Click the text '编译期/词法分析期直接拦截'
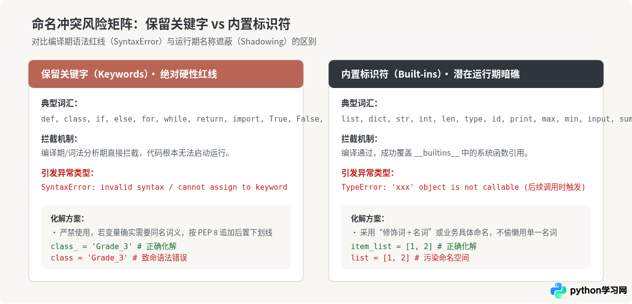Image resolution: width=632 pixels, height=304 pixels. (x=136, y=153)
